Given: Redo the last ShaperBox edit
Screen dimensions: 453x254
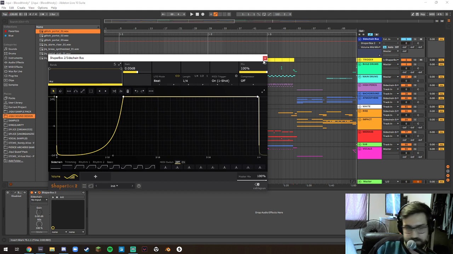Looking at the screenshot, I should pos(142,91).
